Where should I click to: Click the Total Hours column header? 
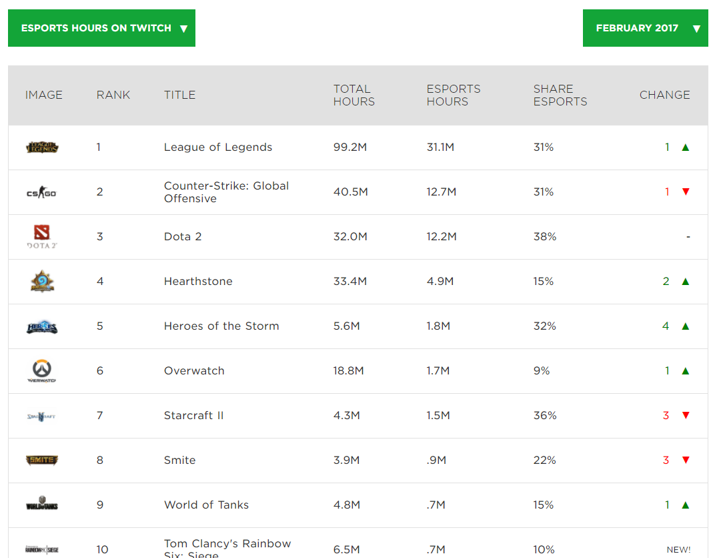(354, 95)
